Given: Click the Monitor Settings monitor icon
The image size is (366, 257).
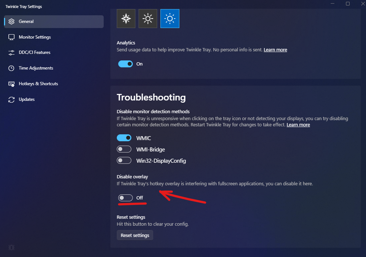Looking at the screenshot, I should (11, 37).
